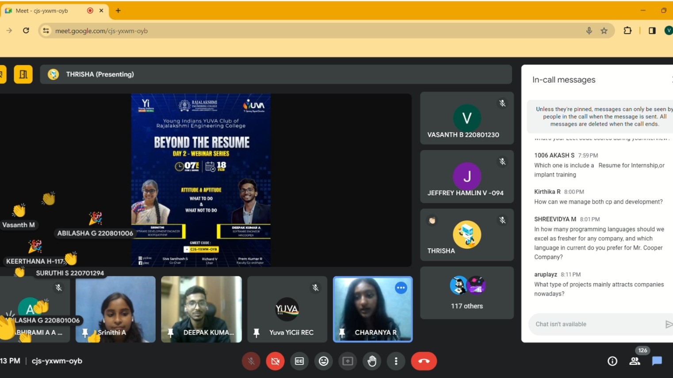
Task: Select Srinithi A's video tile
Action: (115, 309)
